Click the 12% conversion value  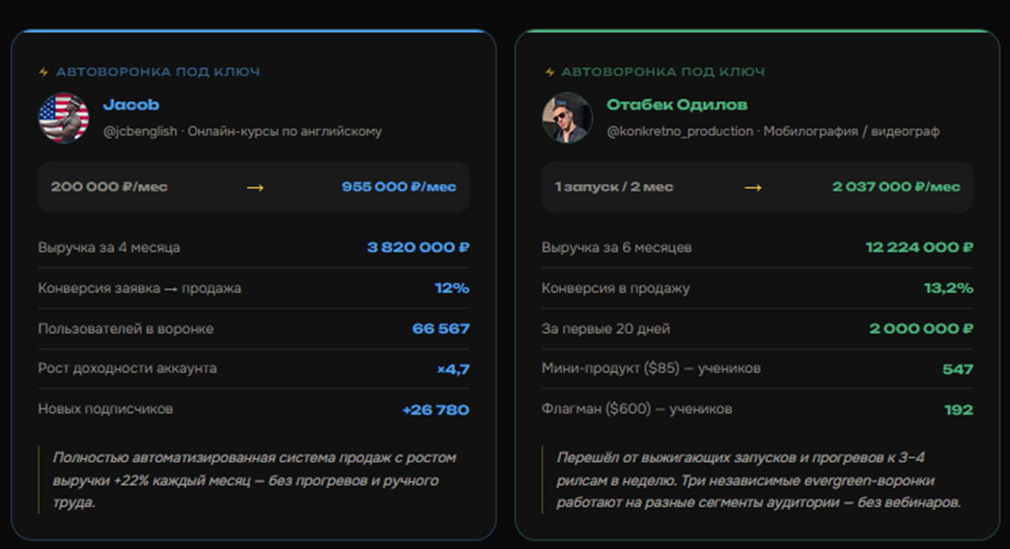coord(452,288)
